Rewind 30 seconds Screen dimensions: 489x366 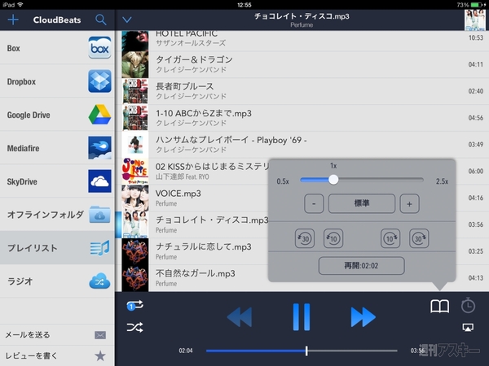tap(305, 238)
